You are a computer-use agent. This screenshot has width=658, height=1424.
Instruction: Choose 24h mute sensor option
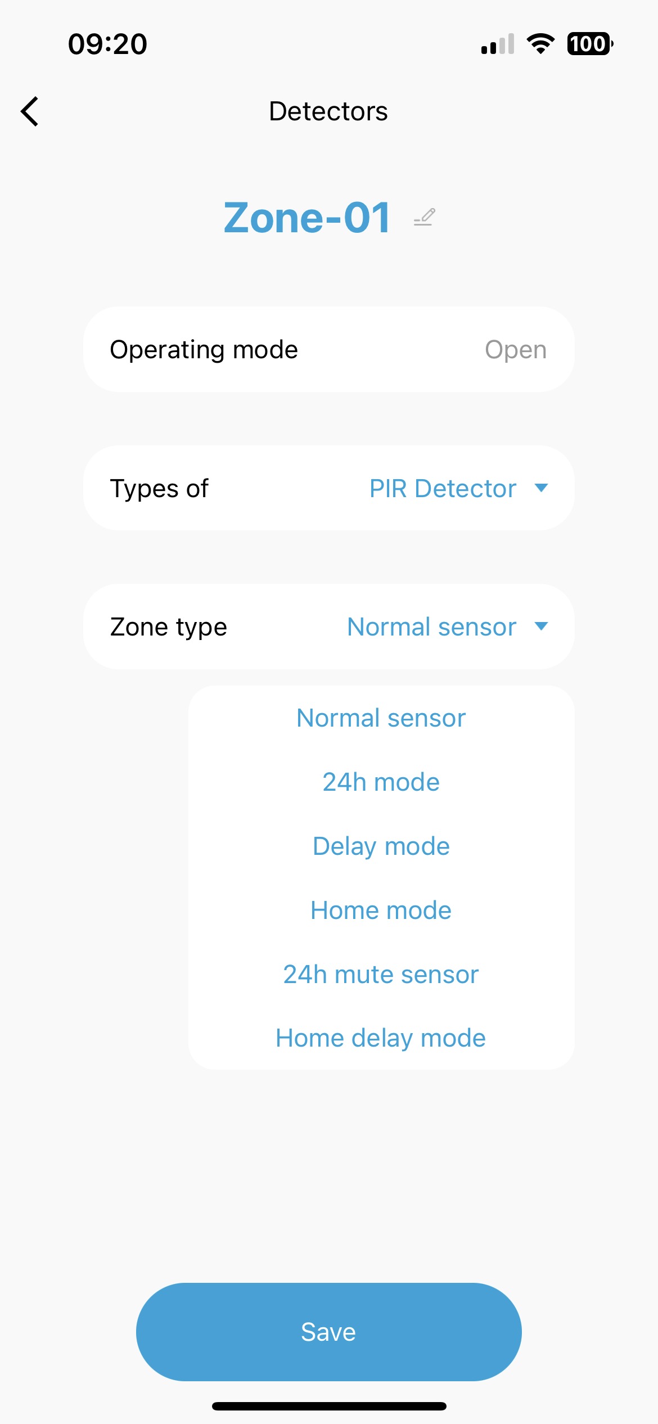tap(381, 974)
